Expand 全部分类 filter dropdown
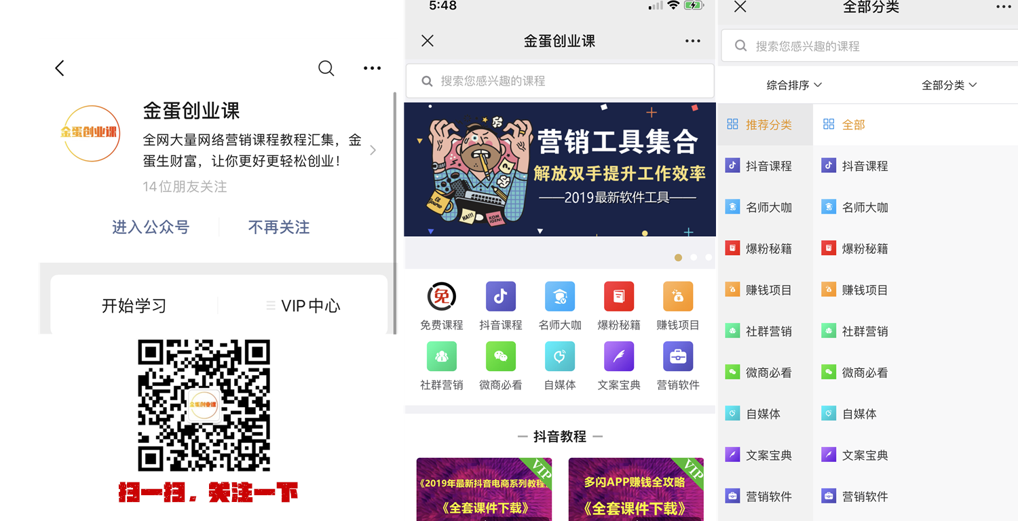Viewport: 1018px width, 521px height. tap(949, 85)
